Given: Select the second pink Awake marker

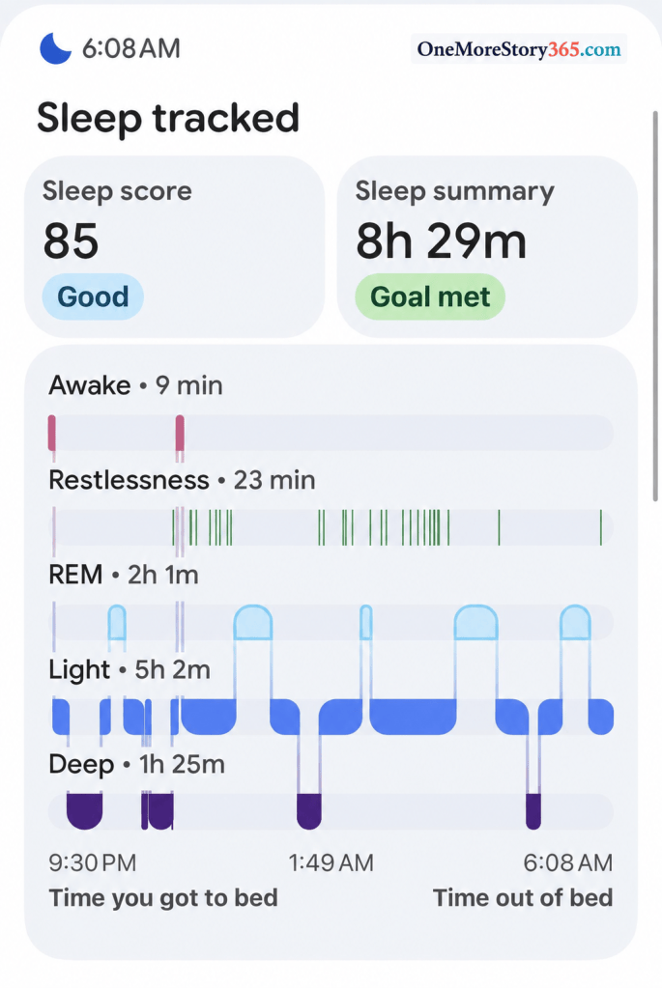Looking at the screenshot, I should (180, 433).
